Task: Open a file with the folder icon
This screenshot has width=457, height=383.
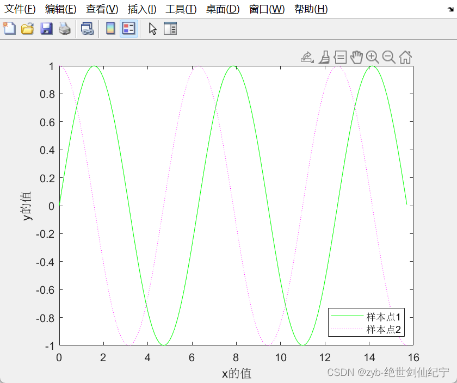Action: (x=27, y=29)
